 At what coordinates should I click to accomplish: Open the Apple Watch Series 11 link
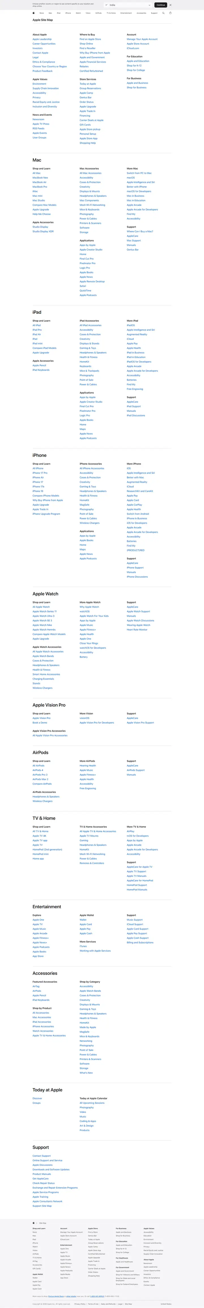click(x=44, y=611)
